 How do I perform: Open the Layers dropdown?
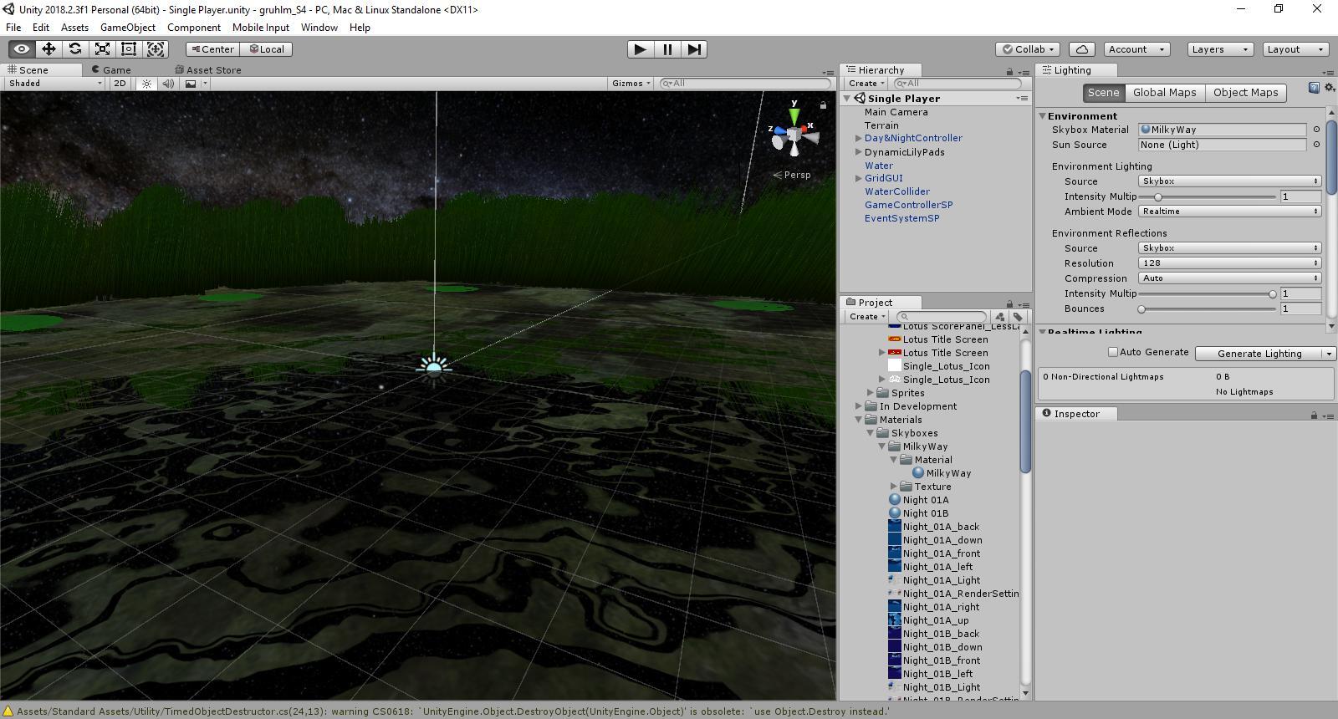[x=1219, y=49]
